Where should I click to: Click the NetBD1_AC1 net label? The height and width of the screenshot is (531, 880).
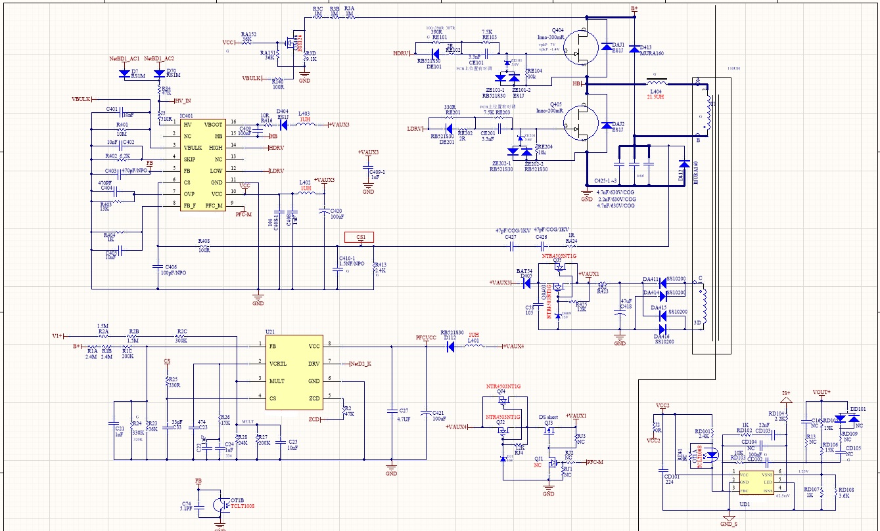(124, 58)
